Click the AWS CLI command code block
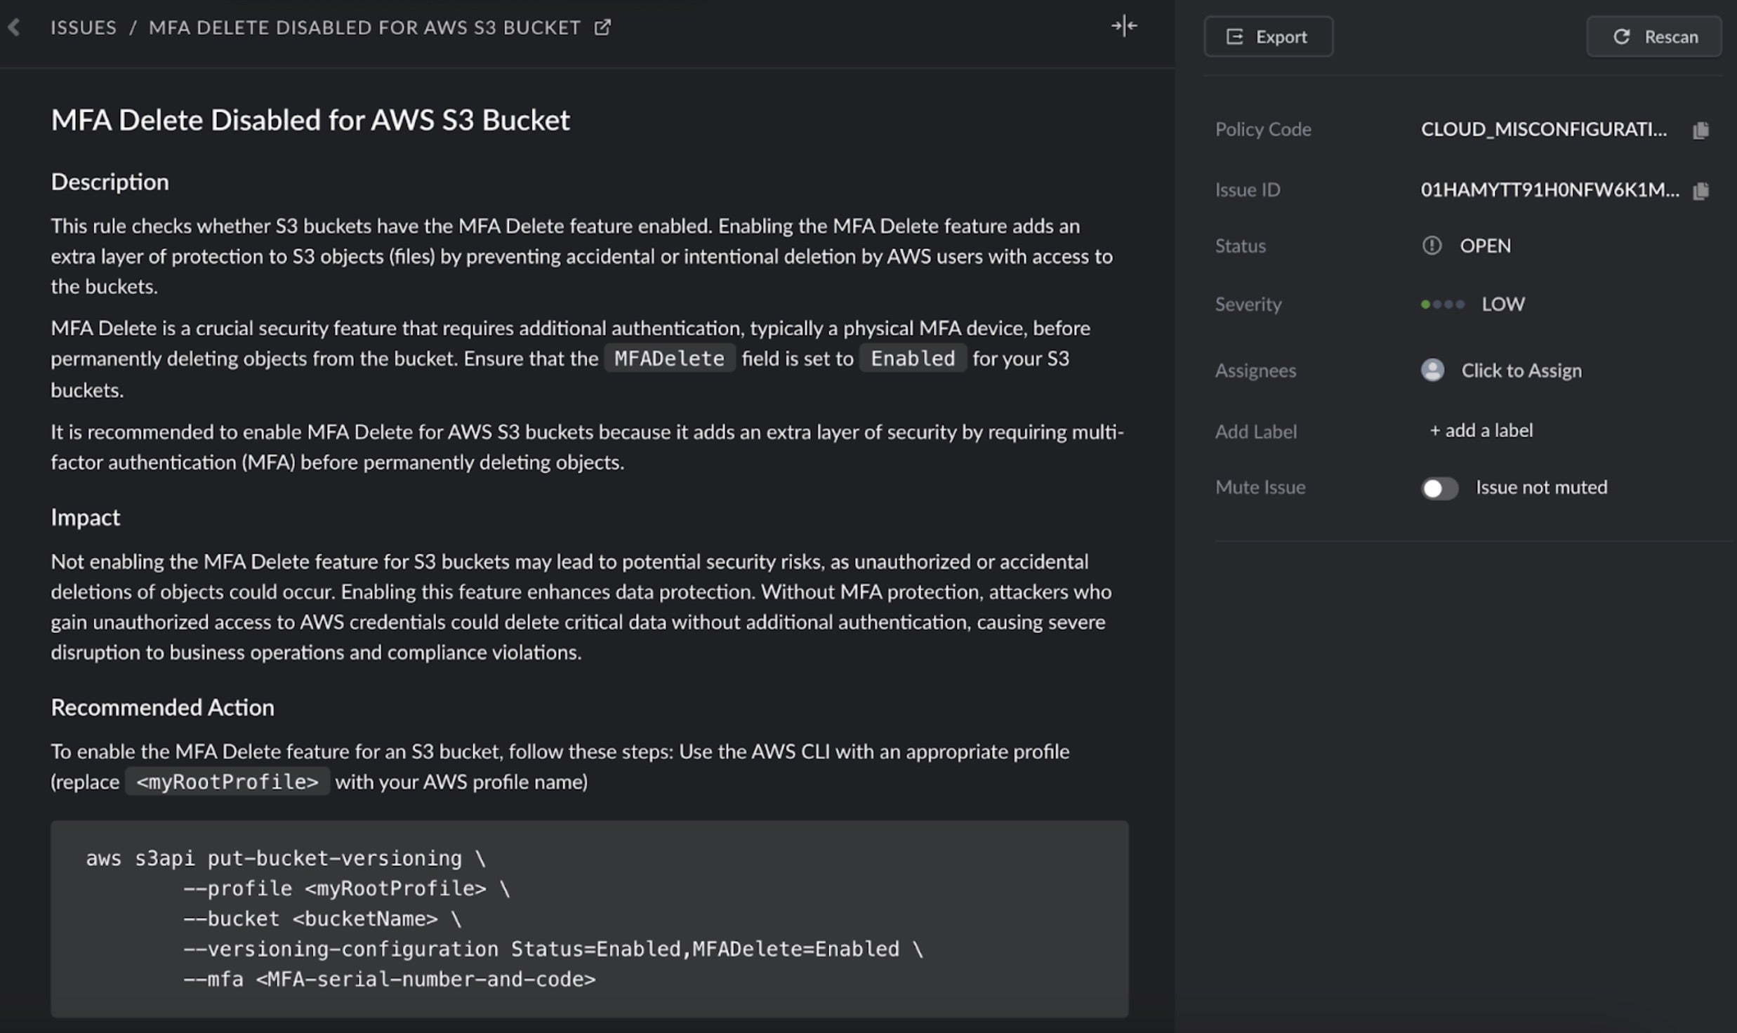 point(589,918)
